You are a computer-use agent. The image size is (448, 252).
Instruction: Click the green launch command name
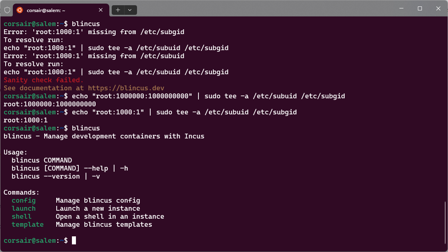pos(23,208)
